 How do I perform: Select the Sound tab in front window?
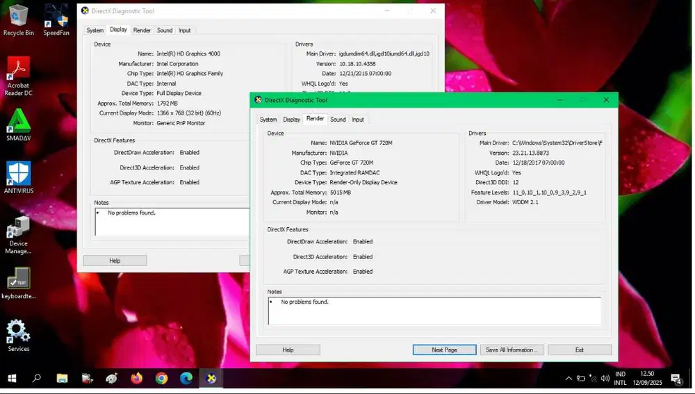pos(338,120)
